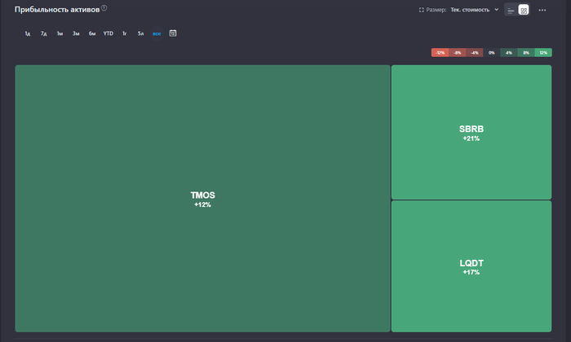Screen dimensions: 571x342
Task: Open the three-dots more options menu
Action: coord(542,10)
